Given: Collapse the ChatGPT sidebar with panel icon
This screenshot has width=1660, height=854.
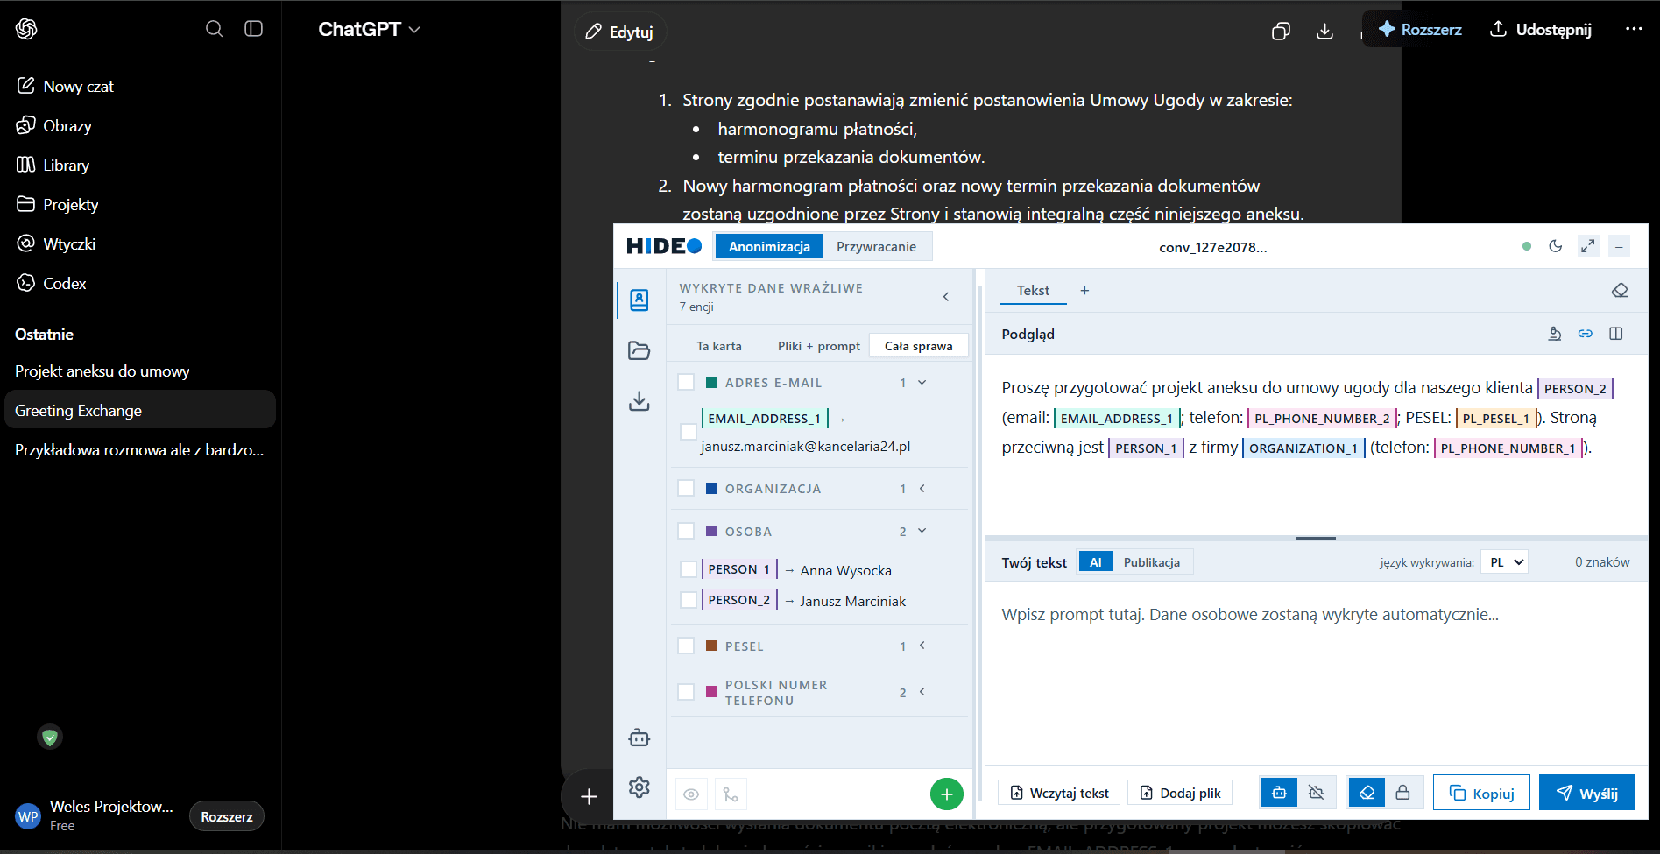Looking at the screenshot, I should [x=254, y=29].
